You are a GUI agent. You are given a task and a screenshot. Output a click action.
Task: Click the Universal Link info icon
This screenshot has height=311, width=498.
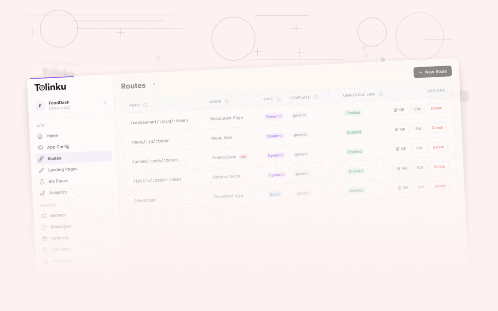(381, 94)
